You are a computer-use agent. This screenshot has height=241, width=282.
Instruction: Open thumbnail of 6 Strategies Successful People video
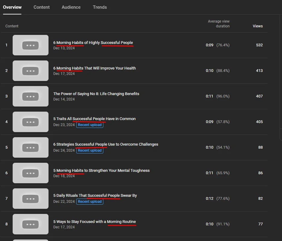point(30,147)
